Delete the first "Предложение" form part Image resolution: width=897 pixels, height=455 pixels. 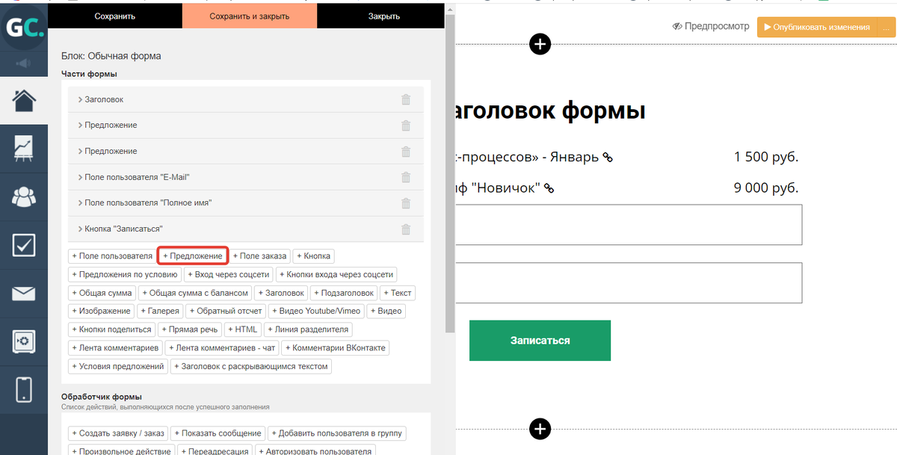point(406,126)
